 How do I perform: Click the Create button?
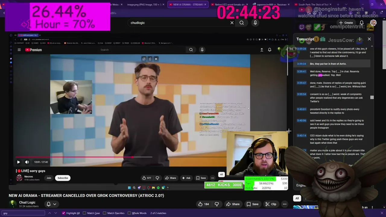pos(346,23)
